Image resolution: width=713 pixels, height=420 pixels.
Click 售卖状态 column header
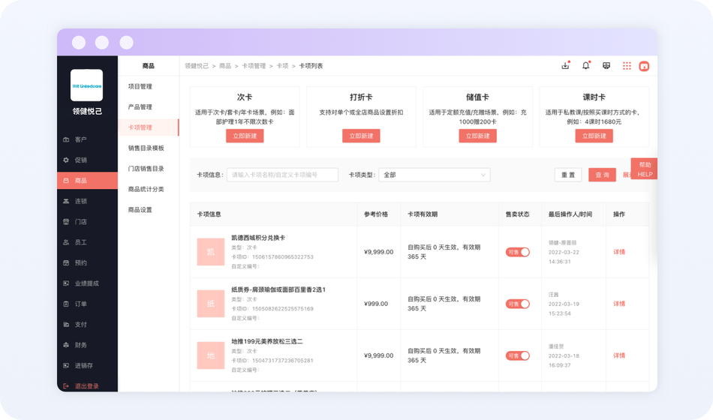point(517,214)
